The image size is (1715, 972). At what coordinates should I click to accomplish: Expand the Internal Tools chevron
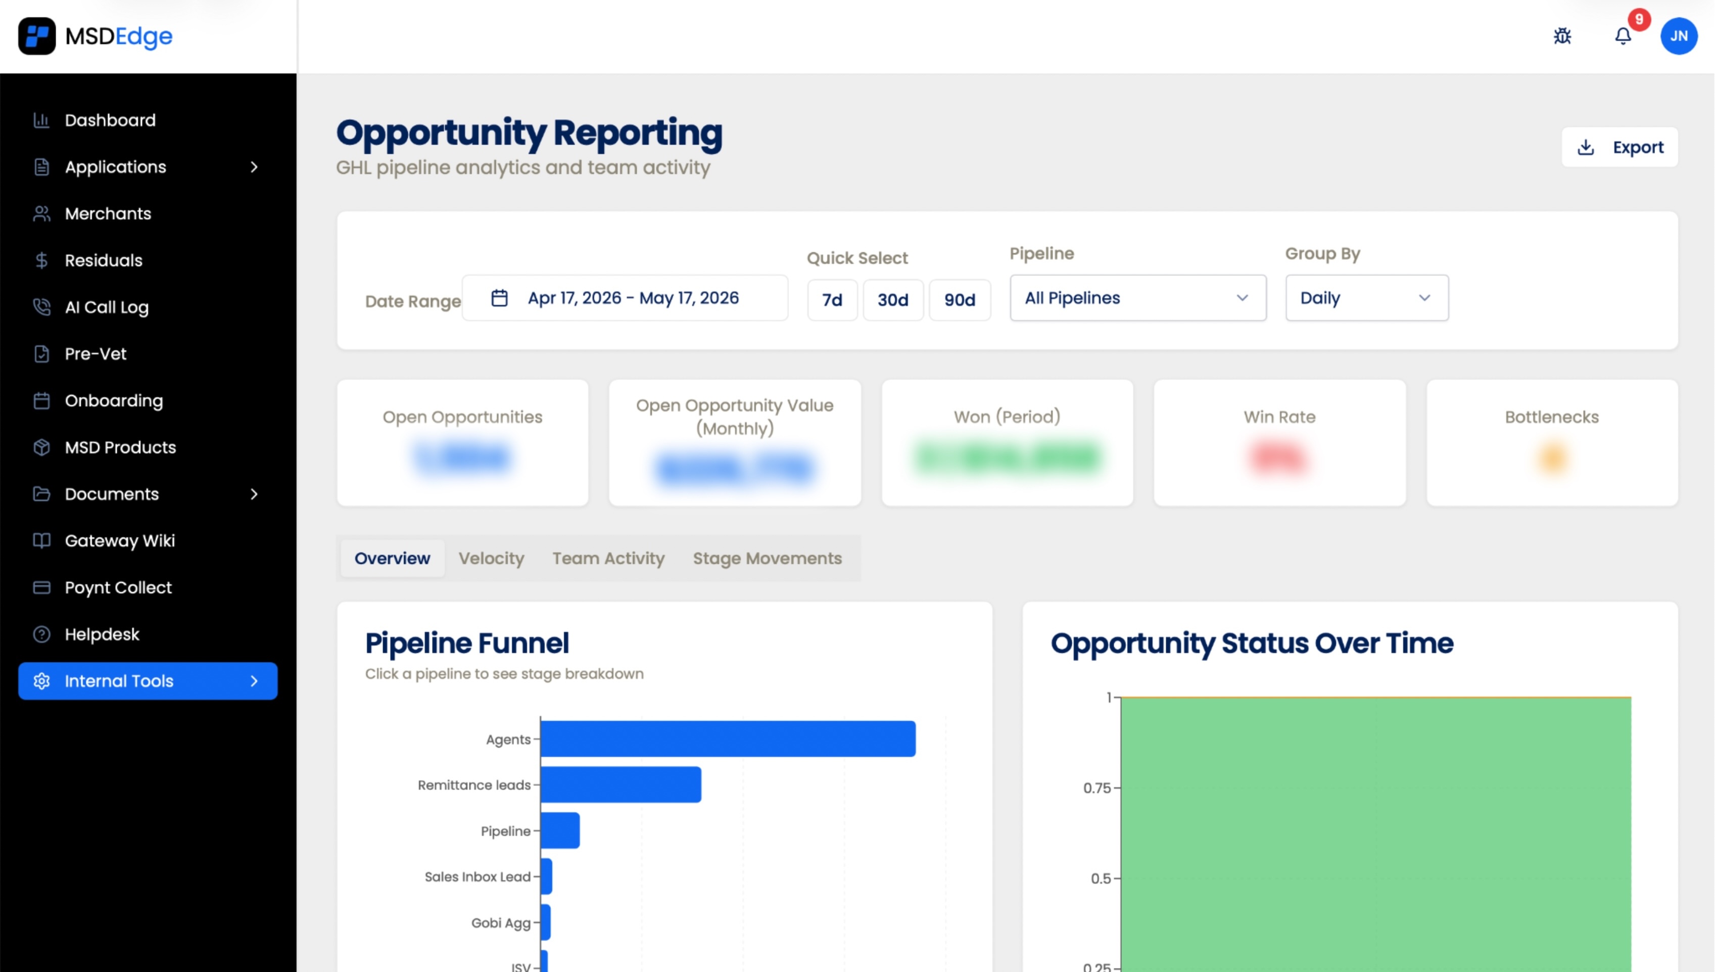coord(254,681)
